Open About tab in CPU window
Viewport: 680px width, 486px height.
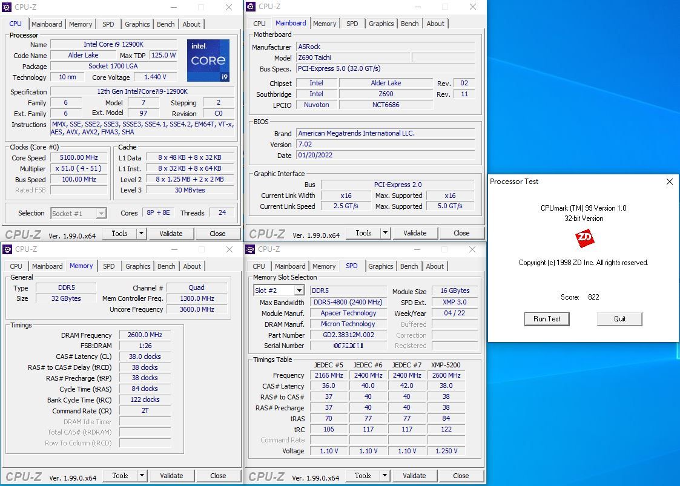click(x=191, y=24)
